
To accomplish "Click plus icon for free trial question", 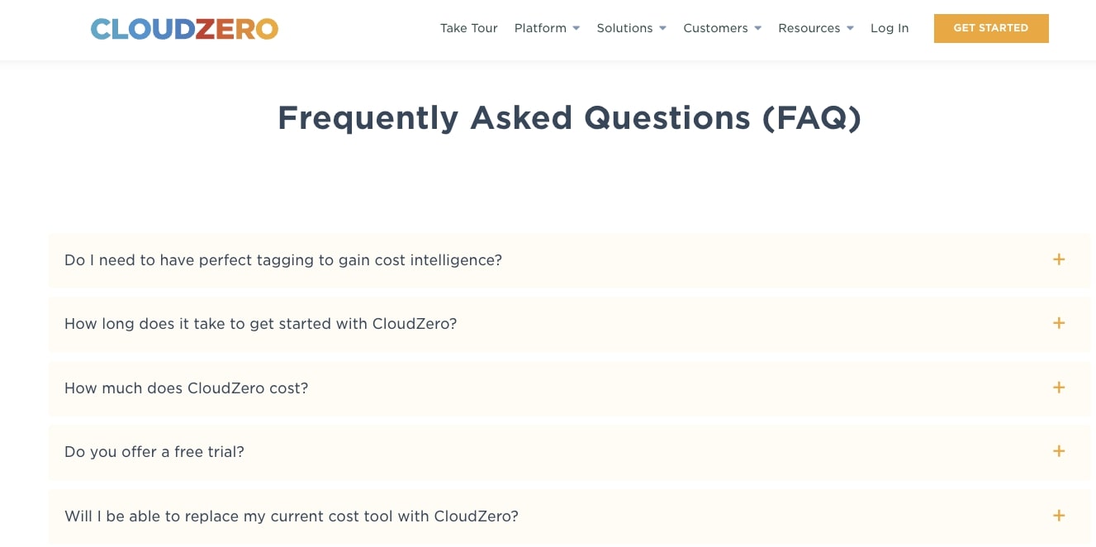I will 1059,451.
